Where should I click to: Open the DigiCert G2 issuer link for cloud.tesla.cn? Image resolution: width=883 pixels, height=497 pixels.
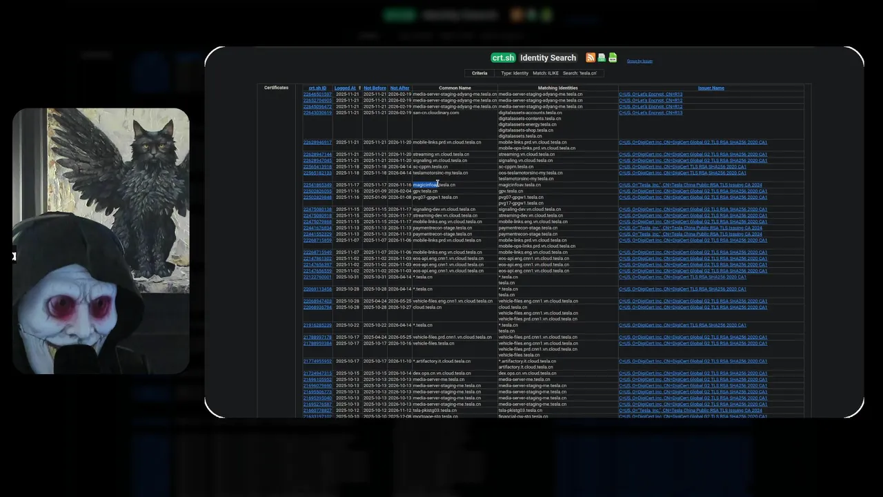tap(693, 308)
